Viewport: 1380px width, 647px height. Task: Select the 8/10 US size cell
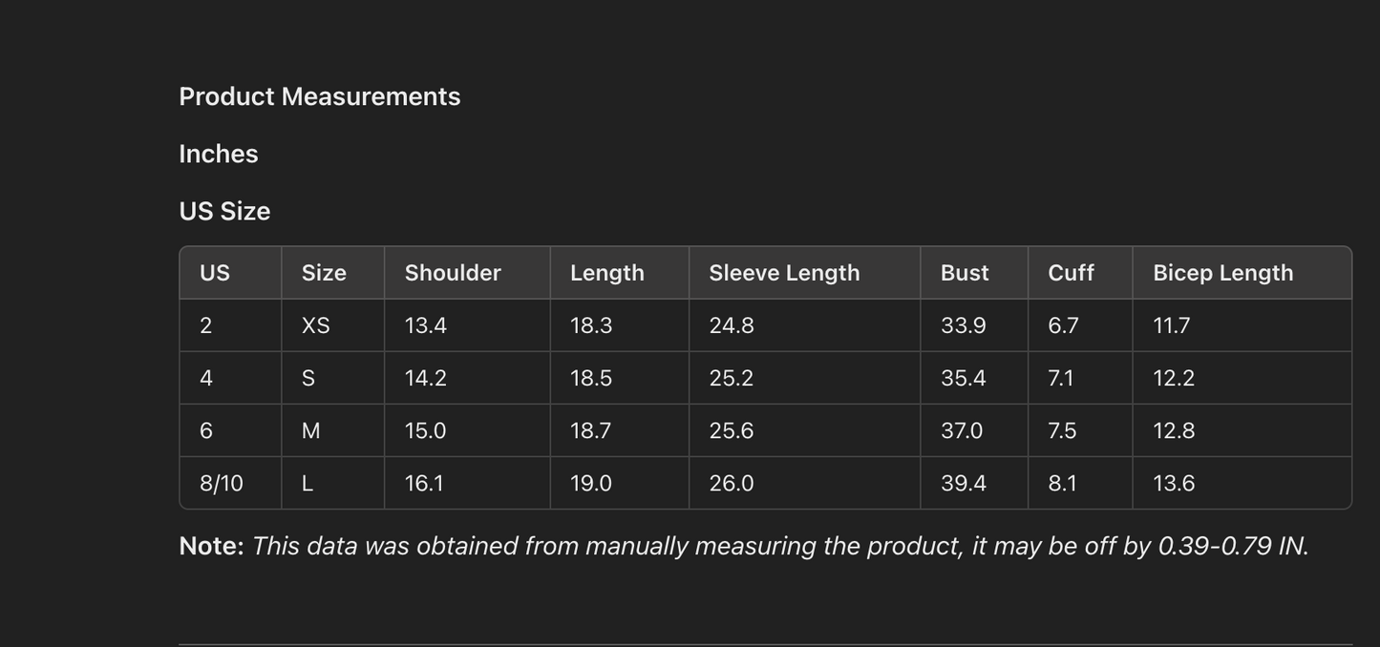[222, 483]
